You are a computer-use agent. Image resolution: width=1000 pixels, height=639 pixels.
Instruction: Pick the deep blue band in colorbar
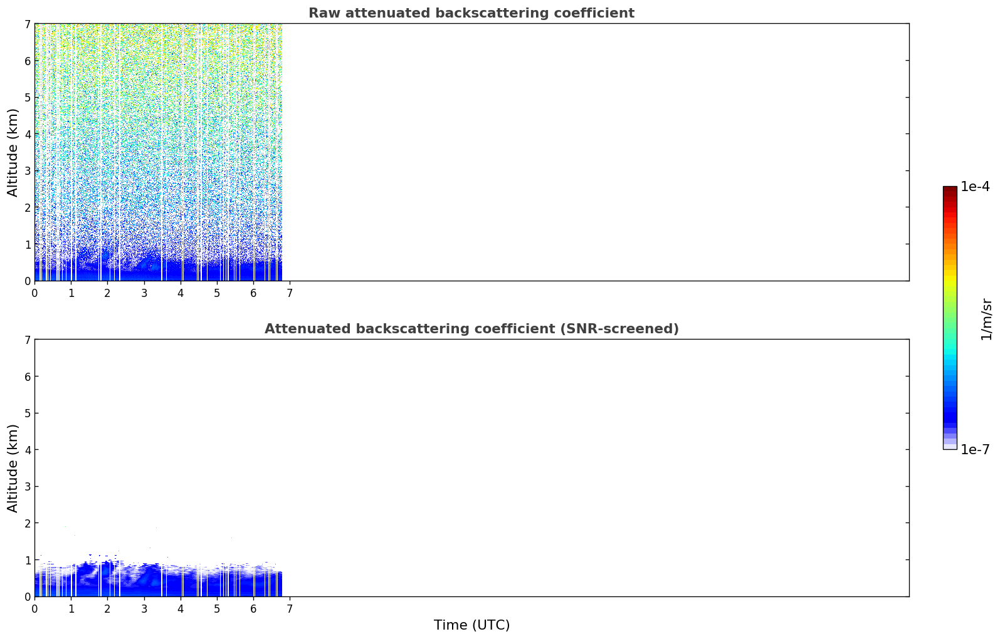(950, 413)
